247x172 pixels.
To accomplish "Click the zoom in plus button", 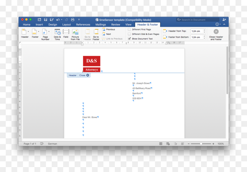I will click(213, 144).
